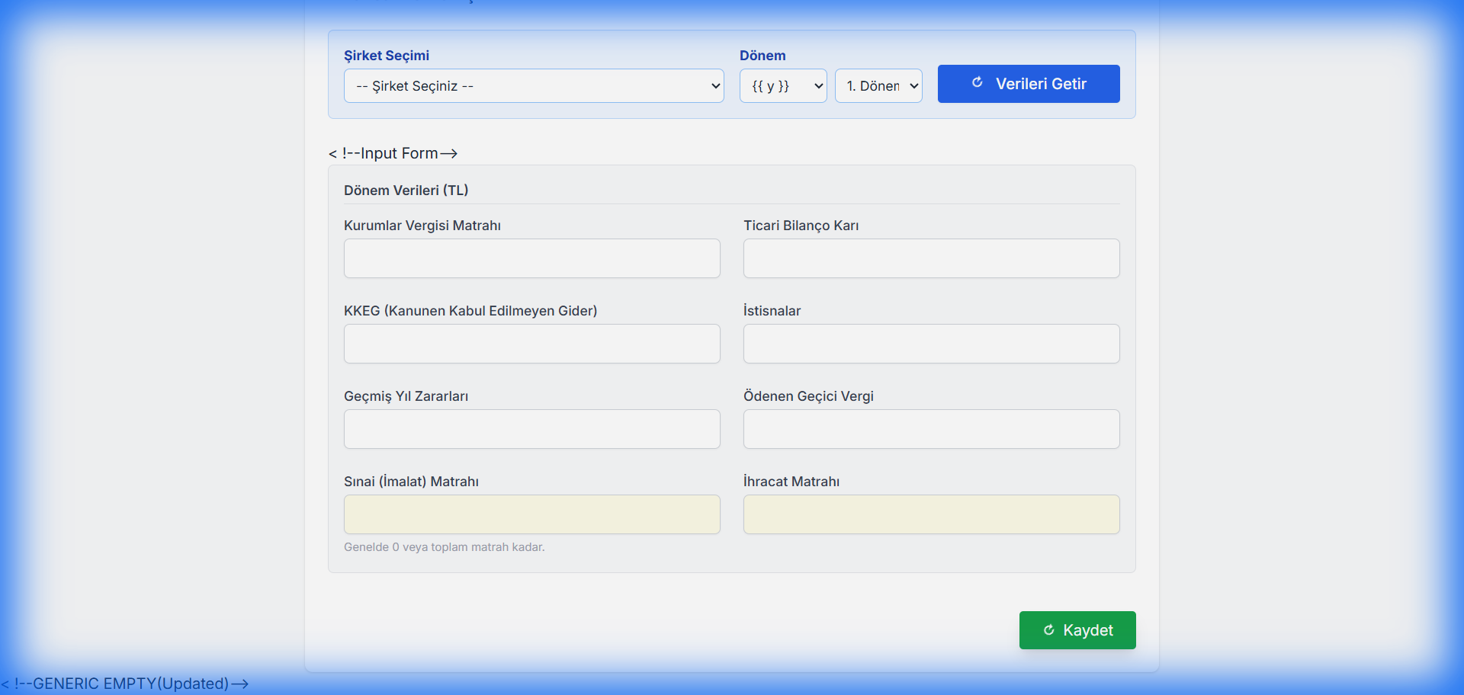Click the İhracat Matrahı input box
The width and height of the screenshot is (1464, 695).
point(931,514)
